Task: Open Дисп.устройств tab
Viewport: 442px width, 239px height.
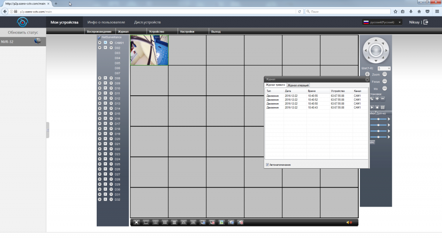Action: (x=148, y=22)
